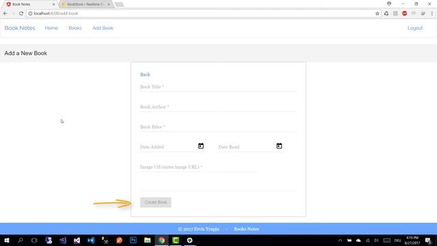The width and height of the screenshot is (437, 246).
Task: Close the Book Notes browser tab
Action: 53,4
